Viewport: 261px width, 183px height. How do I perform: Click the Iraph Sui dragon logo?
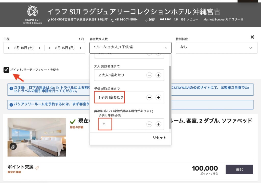[32, 11]
